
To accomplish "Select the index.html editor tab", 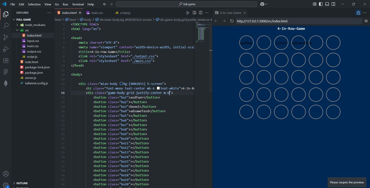I will [x=69, y=13].
